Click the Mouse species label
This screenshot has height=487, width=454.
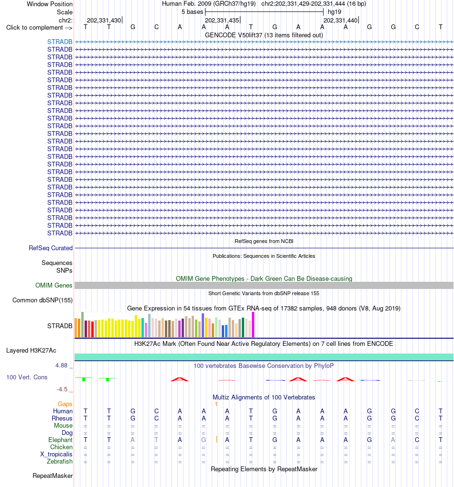[63, 425]
